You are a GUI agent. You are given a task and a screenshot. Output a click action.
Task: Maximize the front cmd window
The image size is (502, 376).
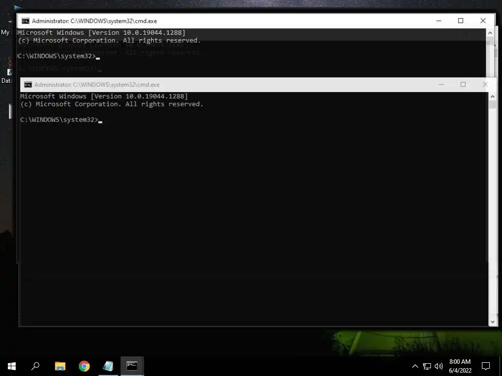click(463, 84)
